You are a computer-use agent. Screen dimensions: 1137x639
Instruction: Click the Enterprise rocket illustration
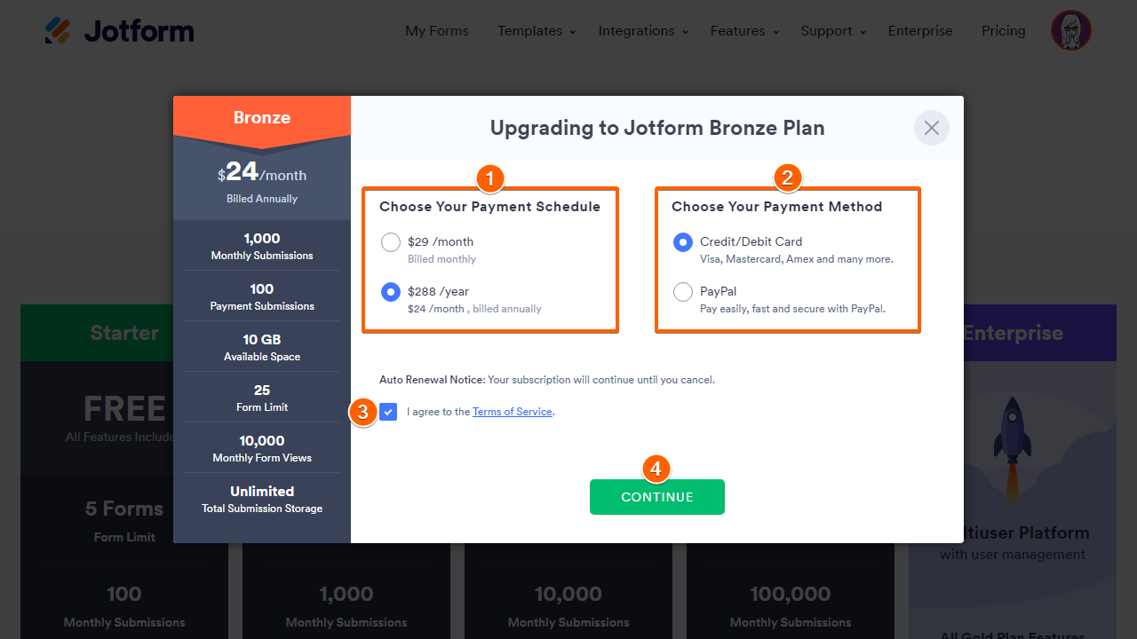pos(1012,444)
